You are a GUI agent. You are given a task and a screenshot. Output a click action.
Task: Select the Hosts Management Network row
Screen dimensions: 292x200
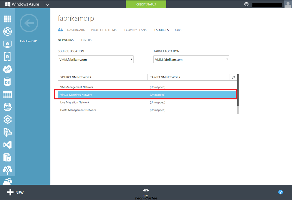click(x=147, y=110)
